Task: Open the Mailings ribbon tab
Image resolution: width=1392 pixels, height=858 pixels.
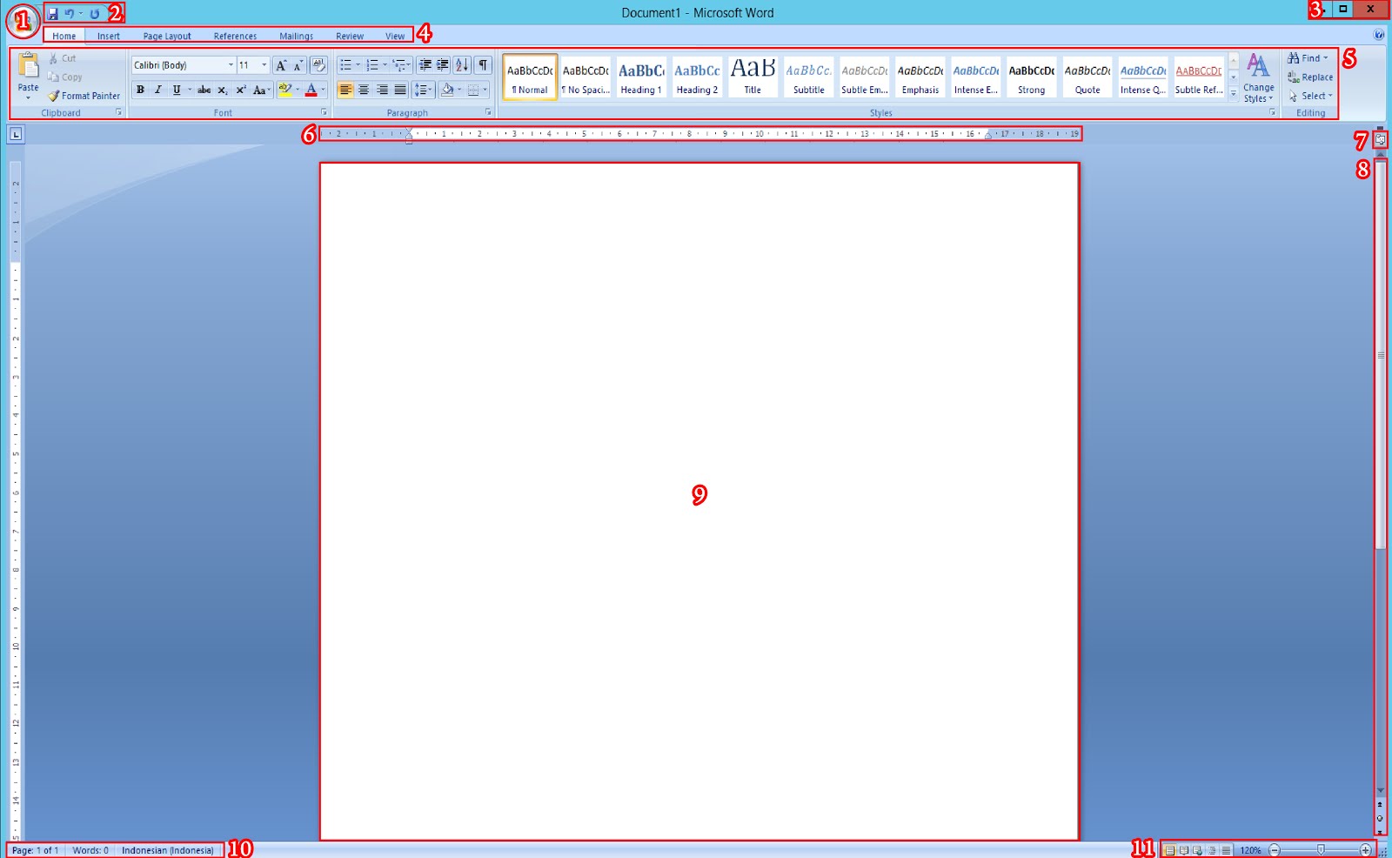Action: click(295, 36)
